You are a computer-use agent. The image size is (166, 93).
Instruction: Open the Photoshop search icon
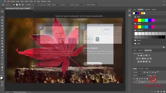164,5
